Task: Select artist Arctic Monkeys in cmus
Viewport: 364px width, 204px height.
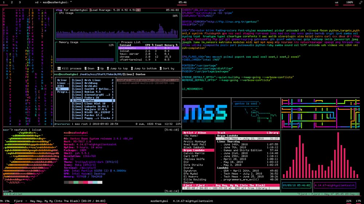Action: [x=195, y=142]
